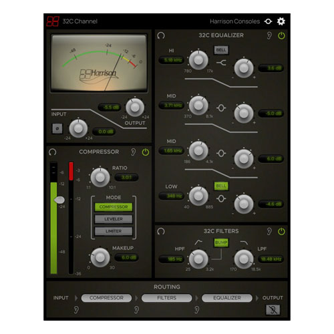This screenshot has height=334, width=334.
Task: Click the INPUT gain knob
Action: coord(78,128)
